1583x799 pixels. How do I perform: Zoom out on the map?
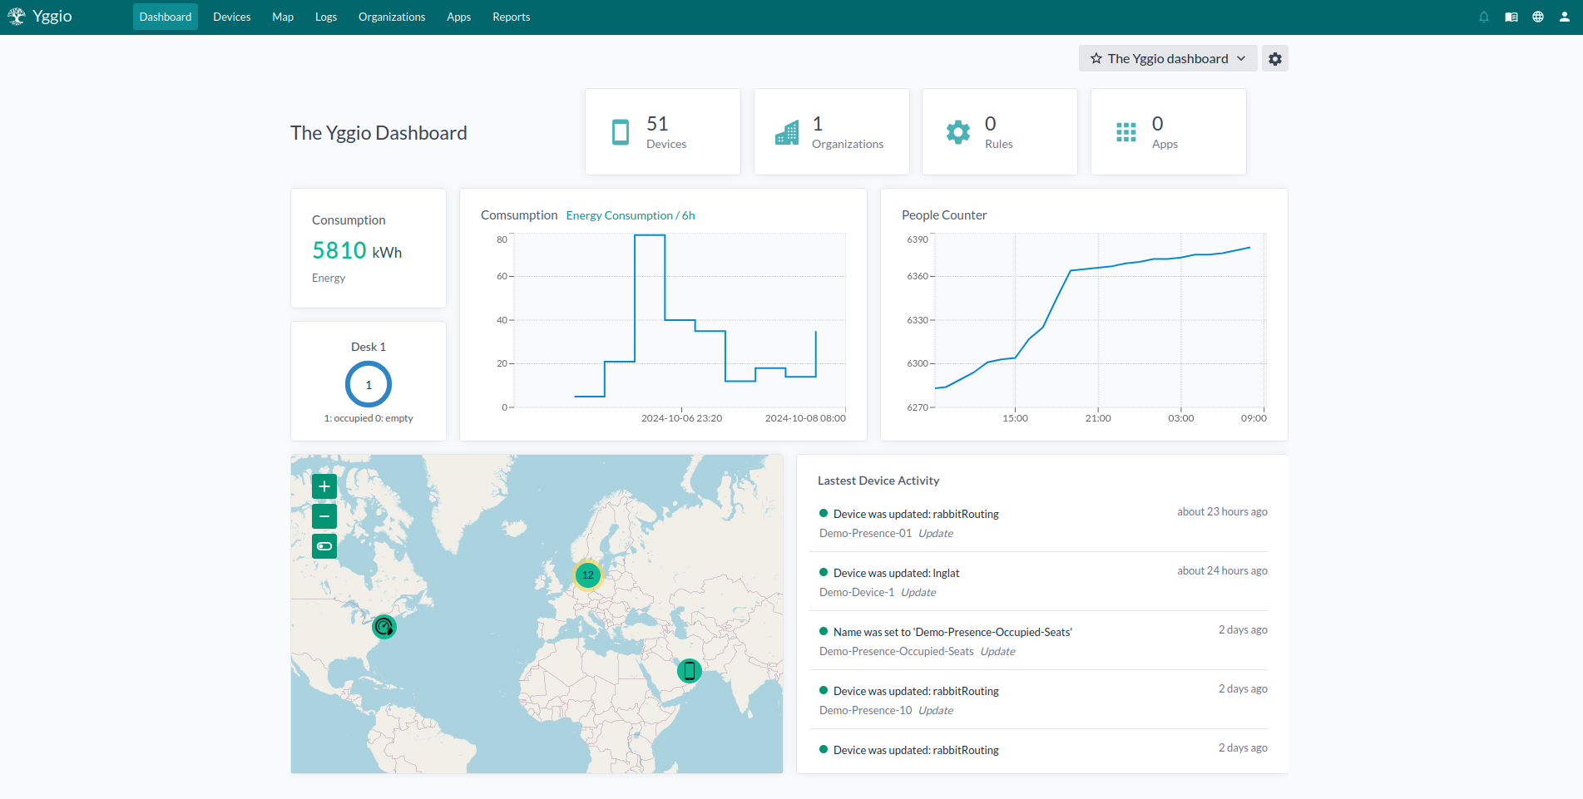coord(324,516)
